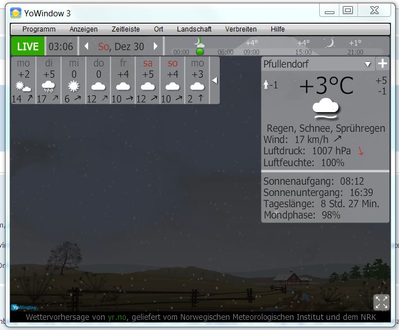Add a new location with plus icon
Screen dimensions: 399x330
(382, 64)
